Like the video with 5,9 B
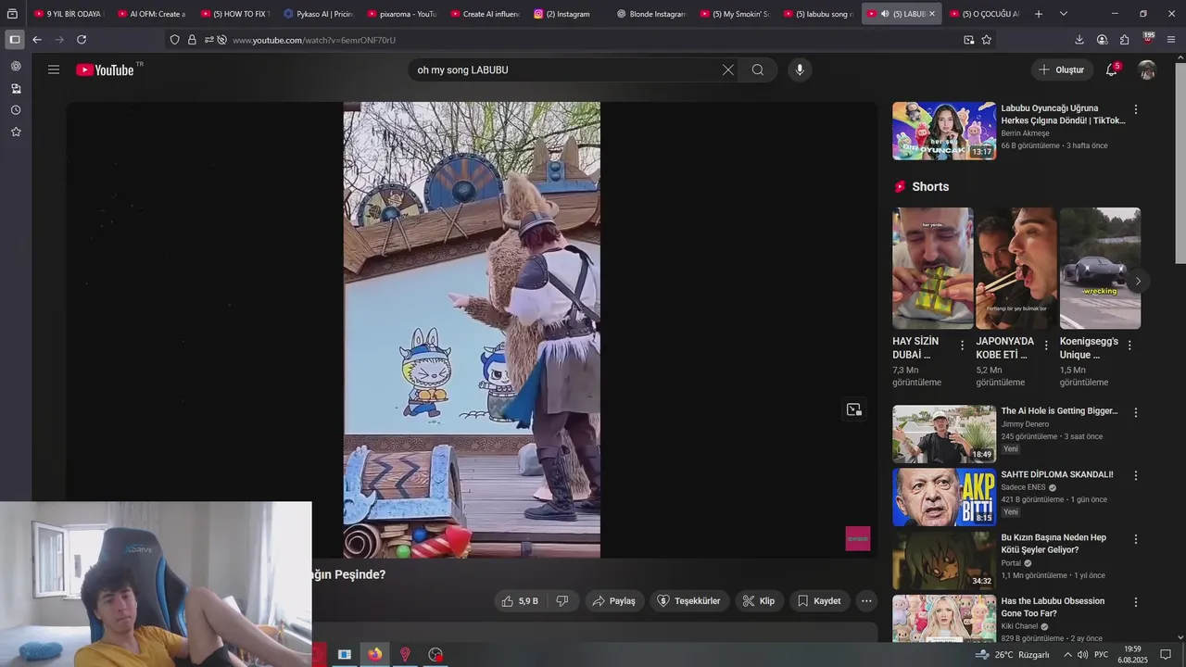Screen dimensions: 1186x667 520,601
